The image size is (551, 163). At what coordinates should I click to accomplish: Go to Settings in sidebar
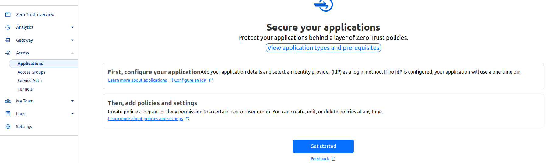click(x=24, y=127)
